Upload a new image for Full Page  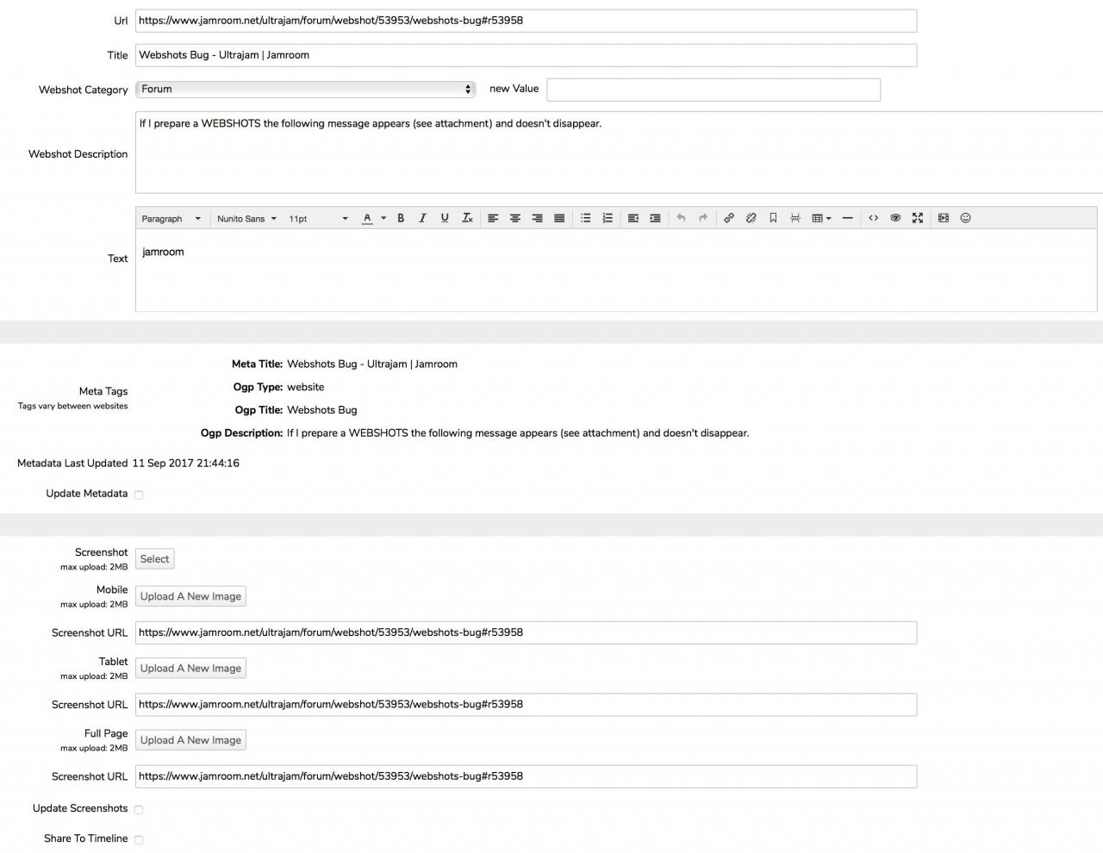(190, 740)
